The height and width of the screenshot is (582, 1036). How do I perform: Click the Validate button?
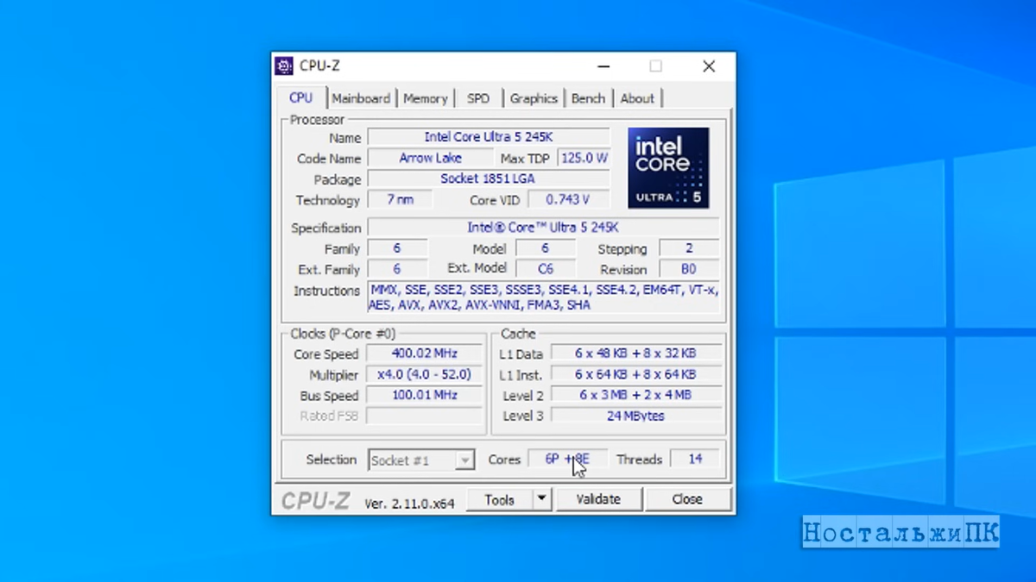click(598, 499)
